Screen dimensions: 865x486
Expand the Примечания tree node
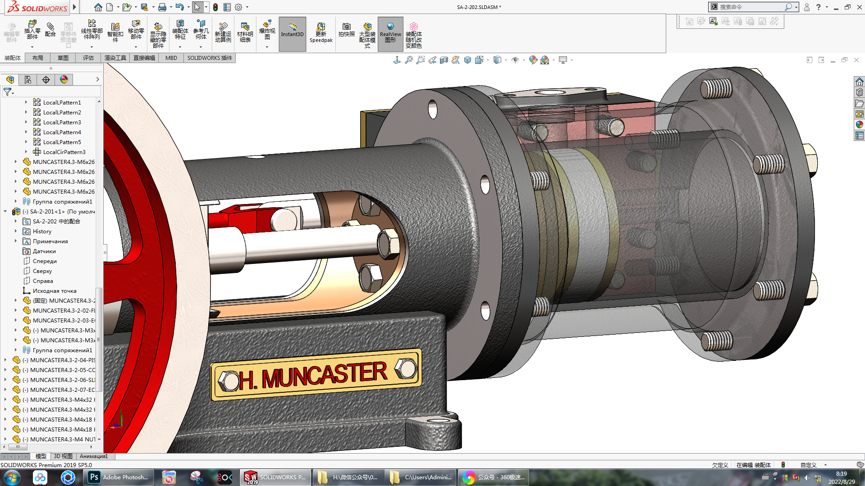[16, 241]
